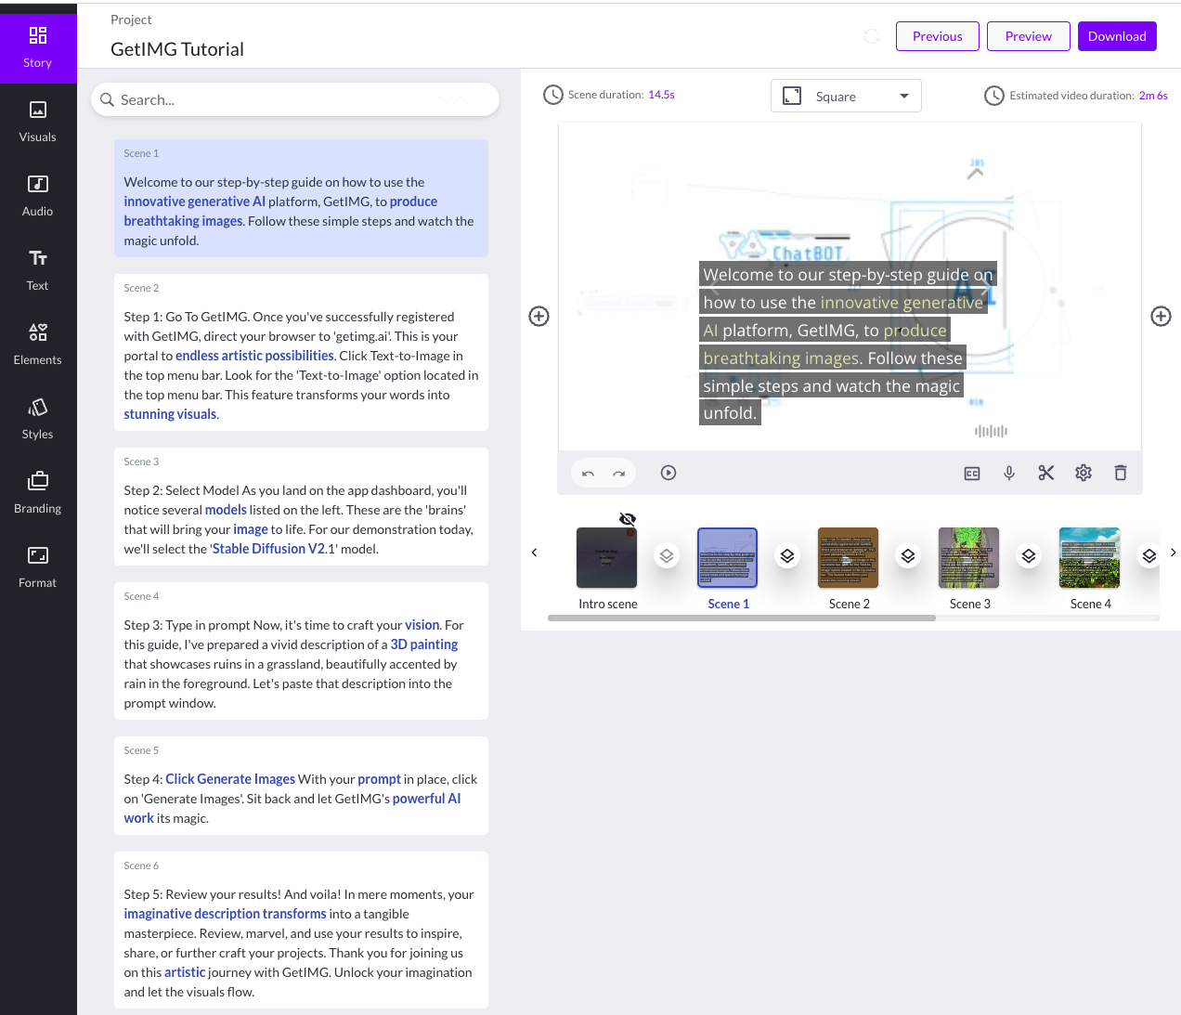The image size is (1181, 1015).
Task: Select the Scene 3 thumbnail
Action: point(969,558)
